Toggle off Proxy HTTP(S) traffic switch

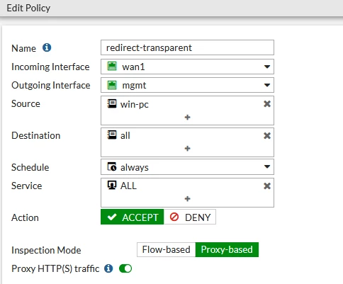coord(125,268)
